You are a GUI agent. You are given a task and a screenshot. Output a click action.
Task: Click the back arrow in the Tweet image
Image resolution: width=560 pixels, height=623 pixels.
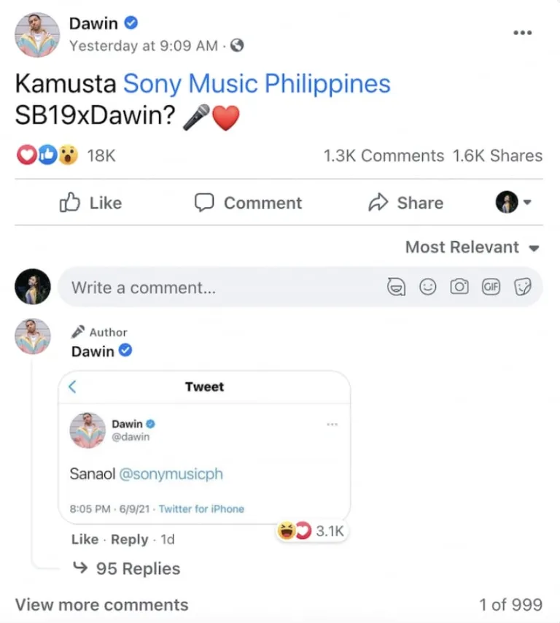72,387
